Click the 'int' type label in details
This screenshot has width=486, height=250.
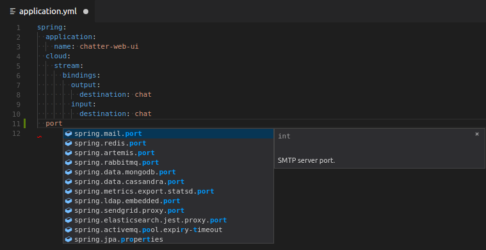(x=284, y=136)
